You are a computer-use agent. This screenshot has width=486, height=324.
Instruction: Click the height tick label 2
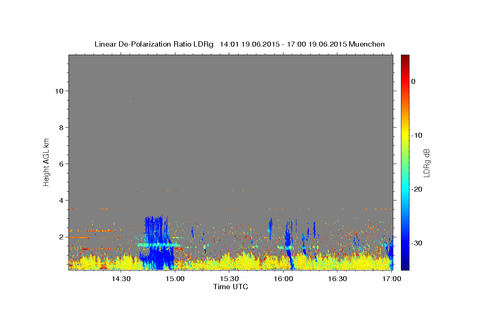click(62, 237)
